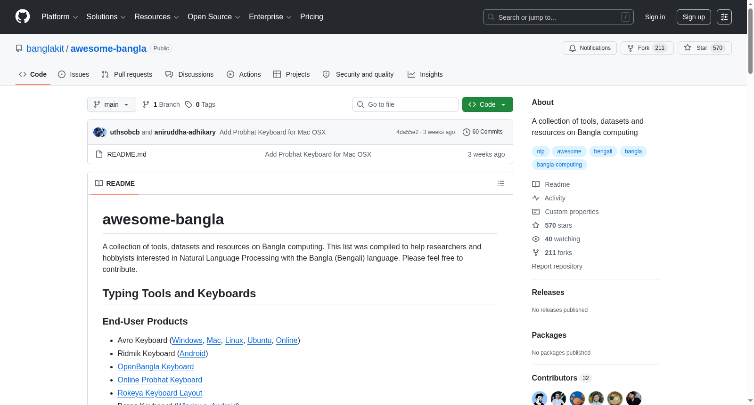Open commit hash 4da55e2
This screenshot has width=754, height=405.
(x=407, y=132)
